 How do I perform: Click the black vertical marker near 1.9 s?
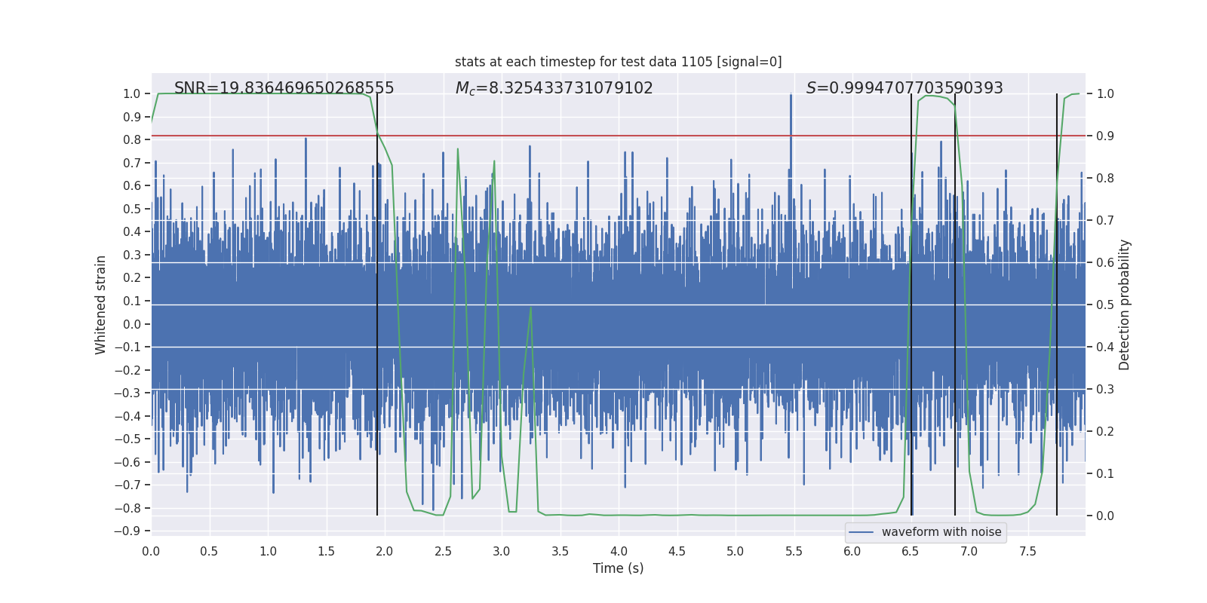[377, 301]
